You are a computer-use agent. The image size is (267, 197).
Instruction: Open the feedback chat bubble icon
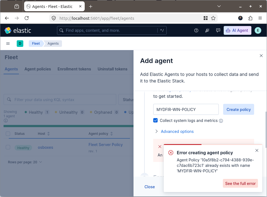(218, 30)
